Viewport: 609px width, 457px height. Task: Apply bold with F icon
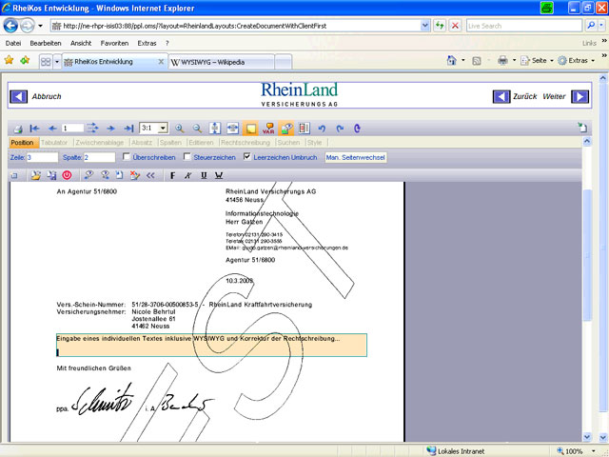tap(173, 175)
